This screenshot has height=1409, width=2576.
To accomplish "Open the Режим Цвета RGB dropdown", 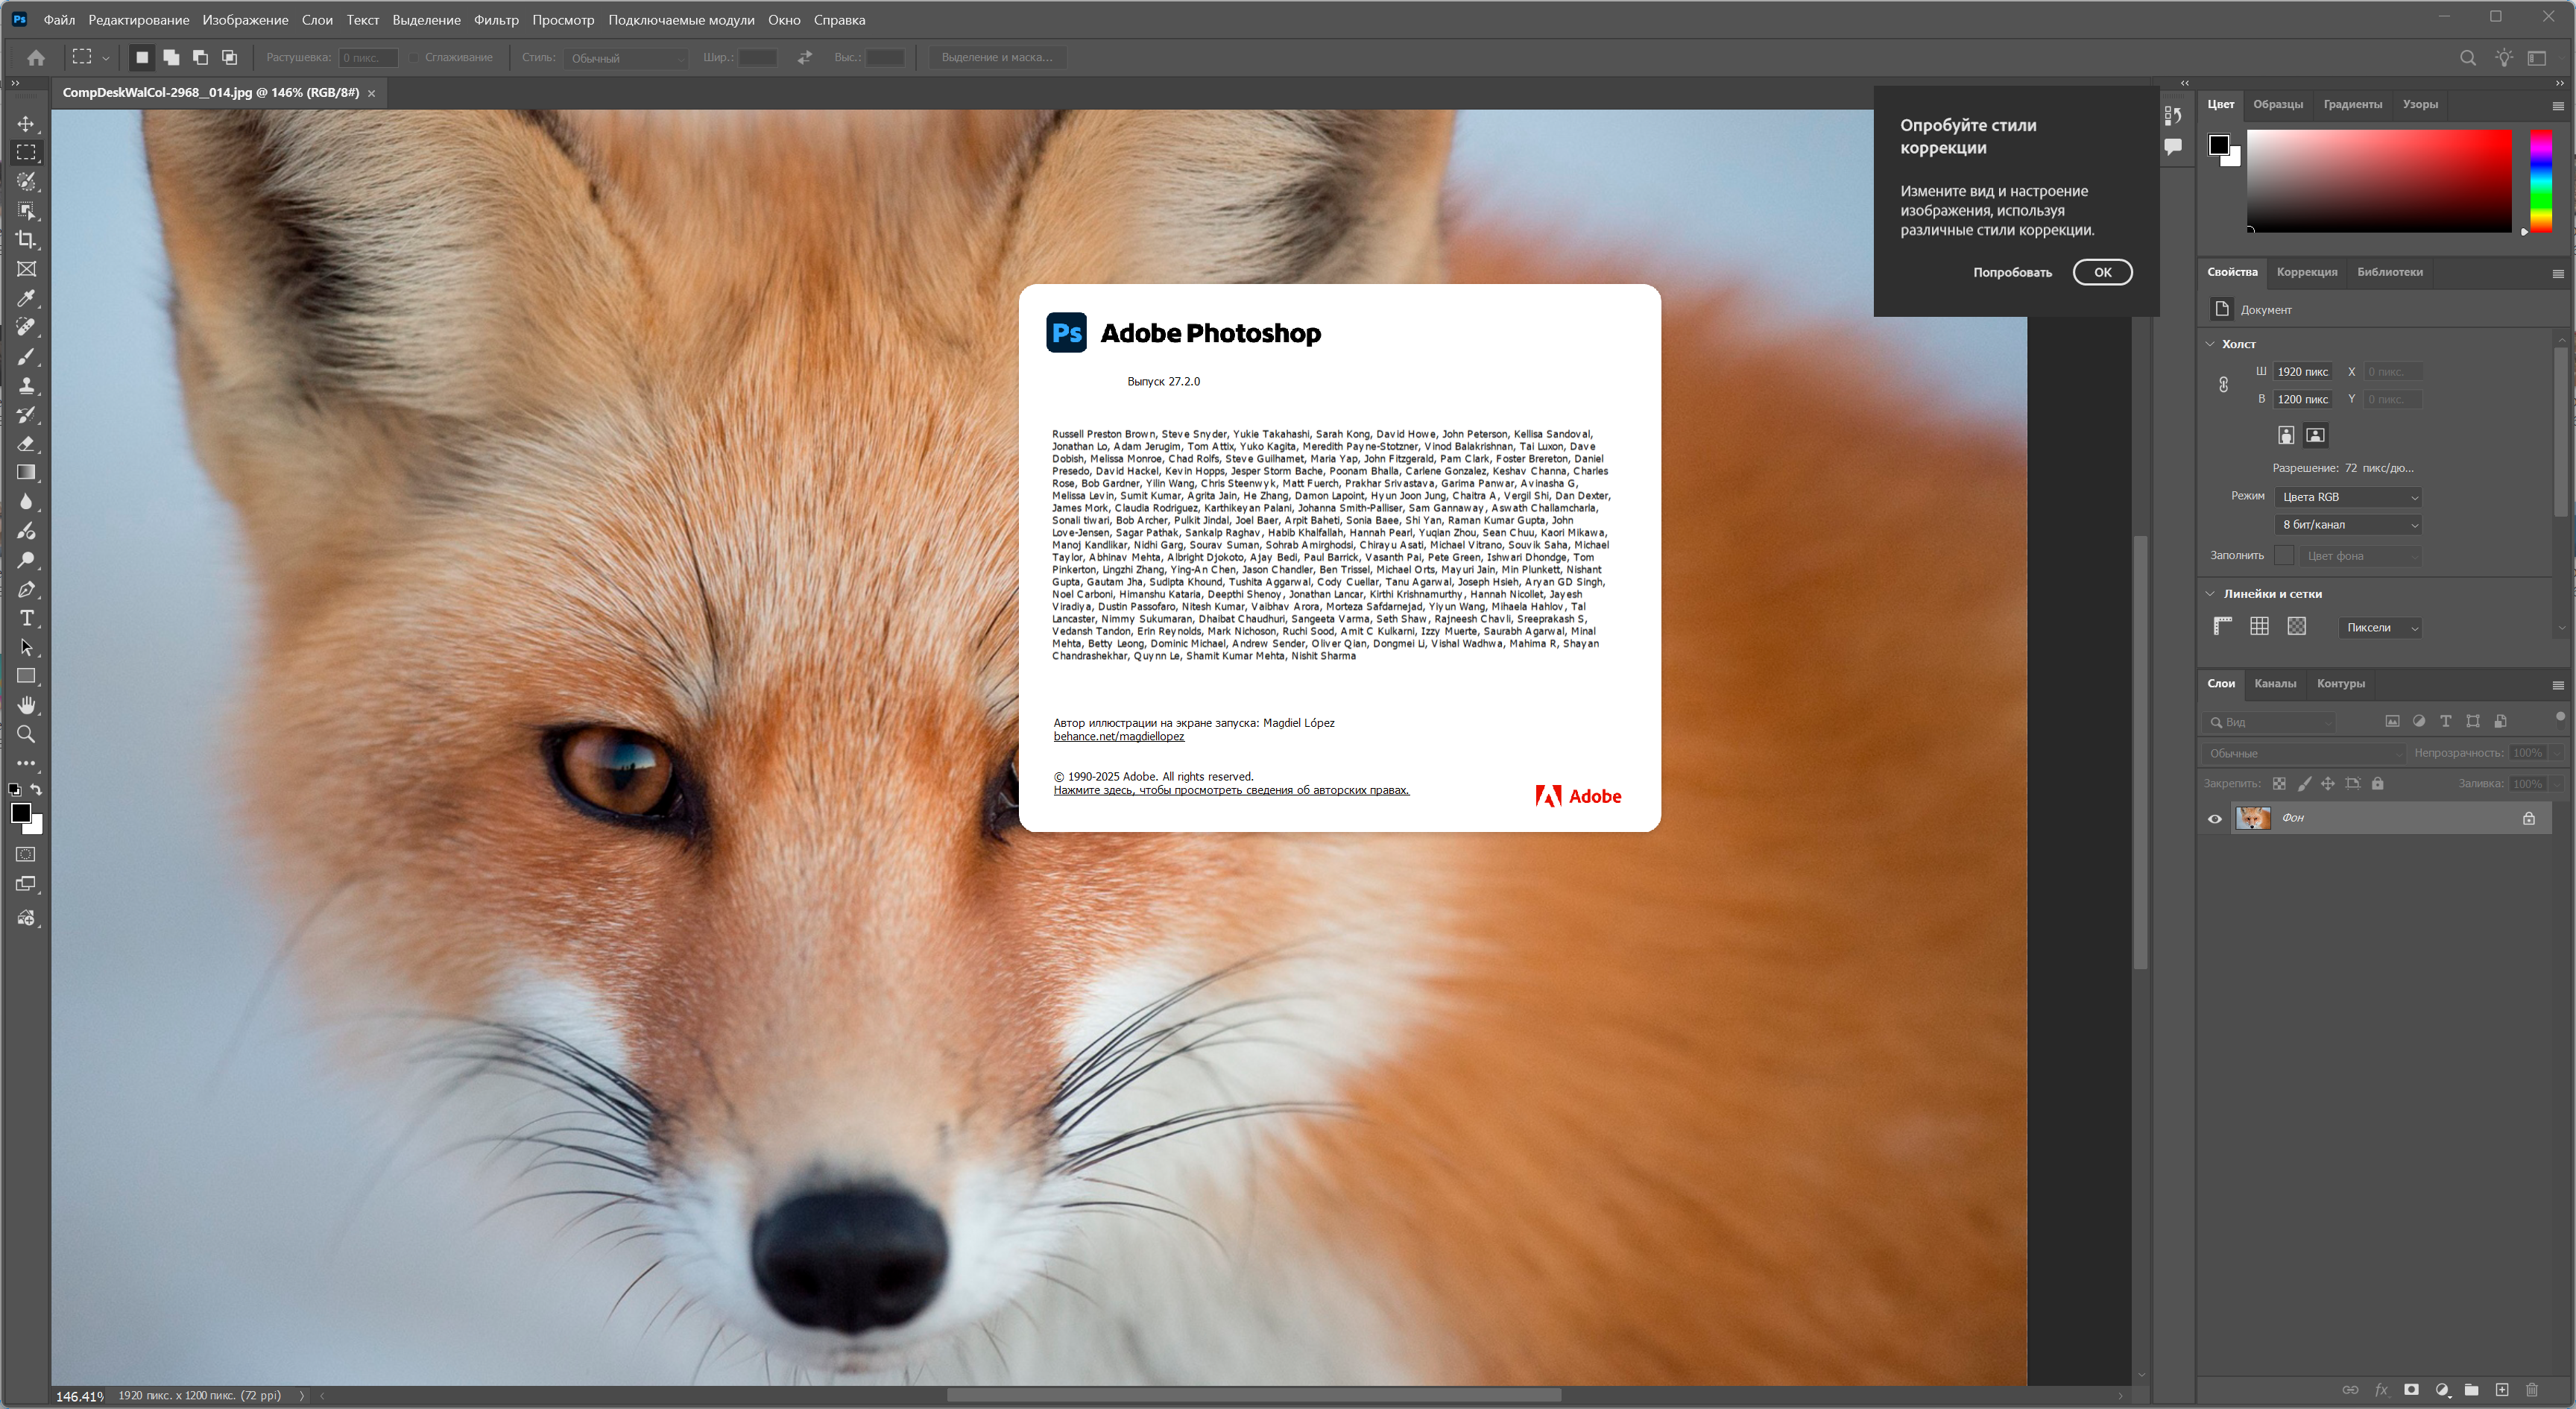I will [2347, 497].
